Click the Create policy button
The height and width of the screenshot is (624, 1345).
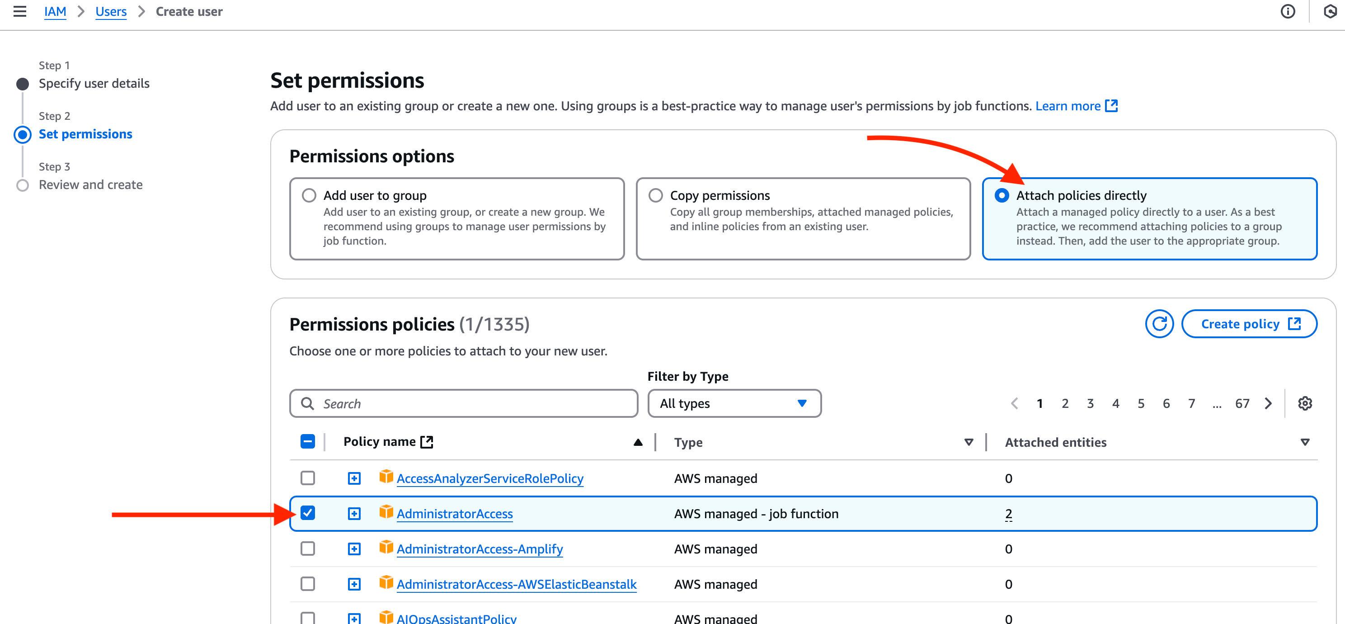point(1249,324)
